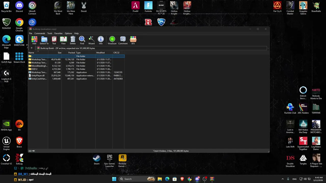The width and height of the screenshot is (326, 183).
Task: Show archive Info via toolbar icon
Action: coord(101,40)
